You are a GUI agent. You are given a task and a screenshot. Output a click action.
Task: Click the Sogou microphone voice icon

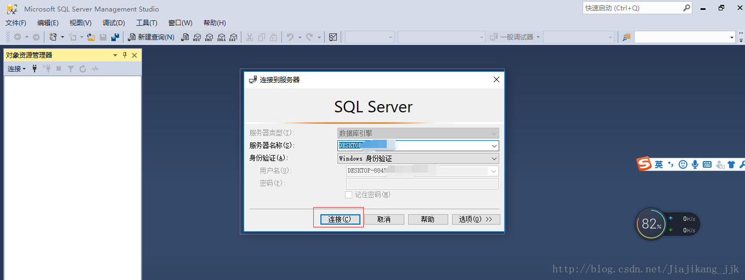point(695,164)
